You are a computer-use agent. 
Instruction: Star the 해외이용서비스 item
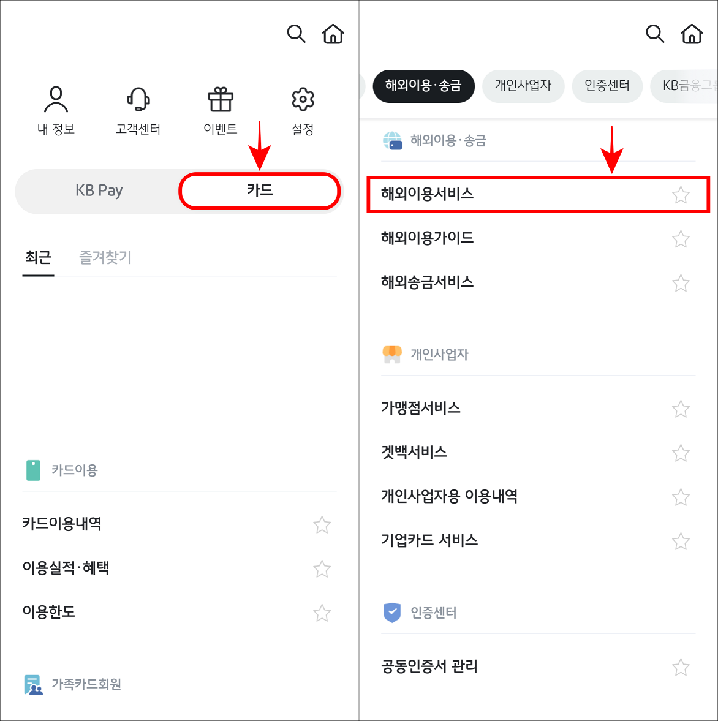point(681,195)
